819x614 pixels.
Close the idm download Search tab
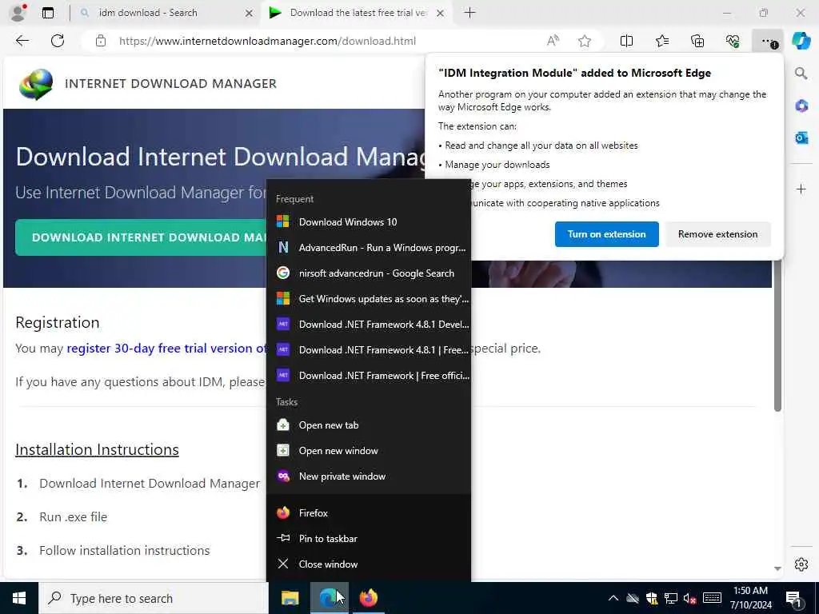point(250,13)
